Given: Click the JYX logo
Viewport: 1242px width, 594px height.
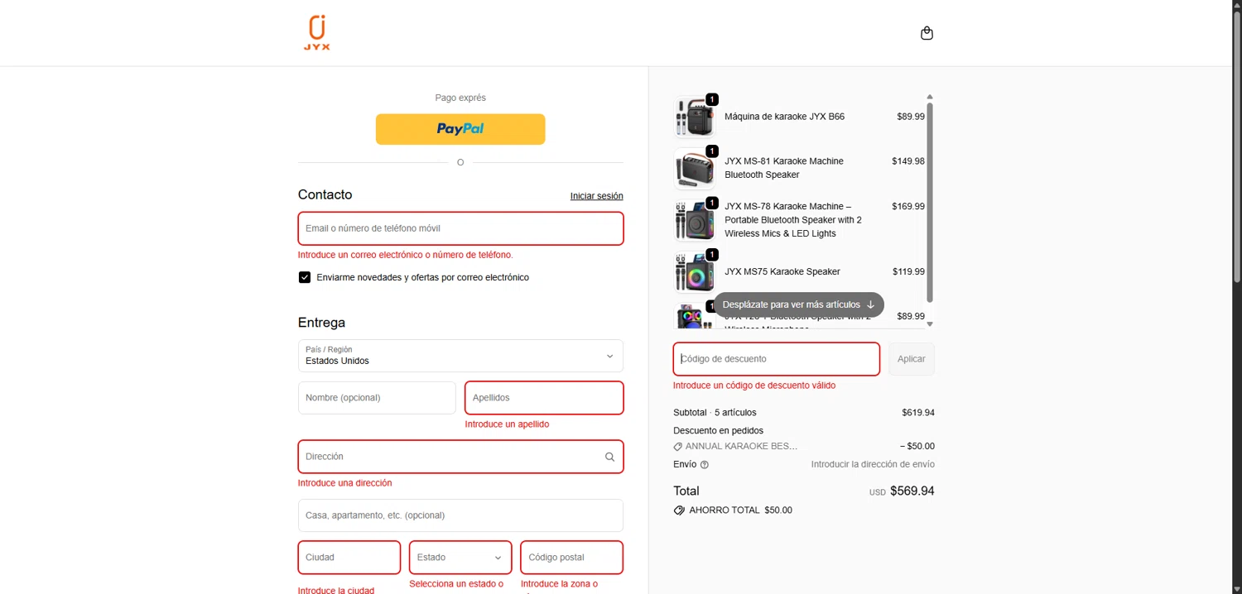Looking at the screenshot, I should (316, 33).
